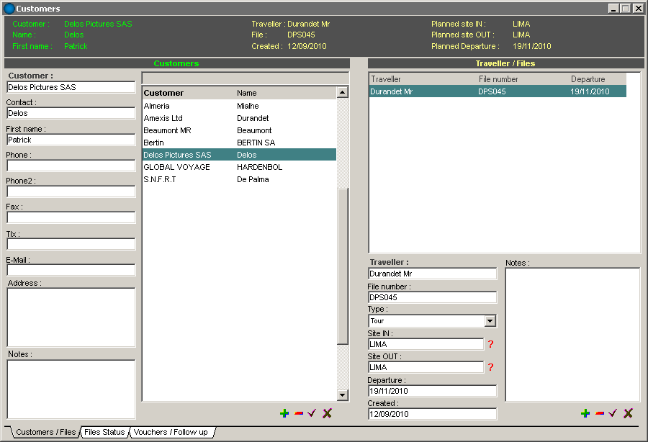This screenshot has height=442, width=648.
Task: Click red question mark beside Site IN
Action: coord(490,344)
